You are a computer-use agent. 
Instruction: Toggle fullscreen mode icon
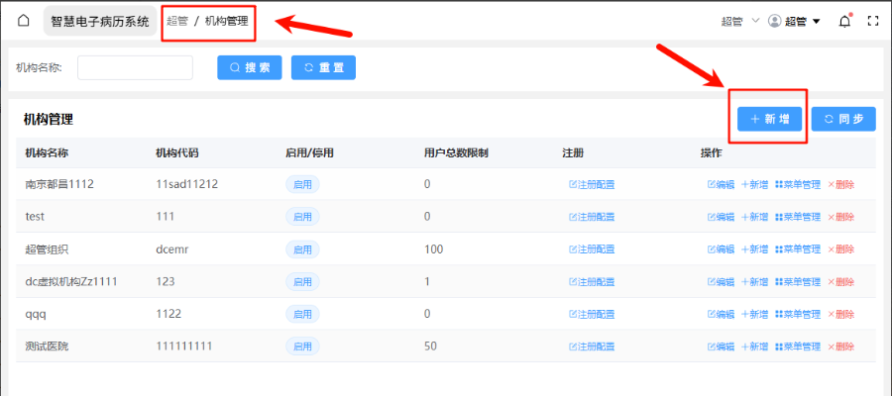click(873, 21)
